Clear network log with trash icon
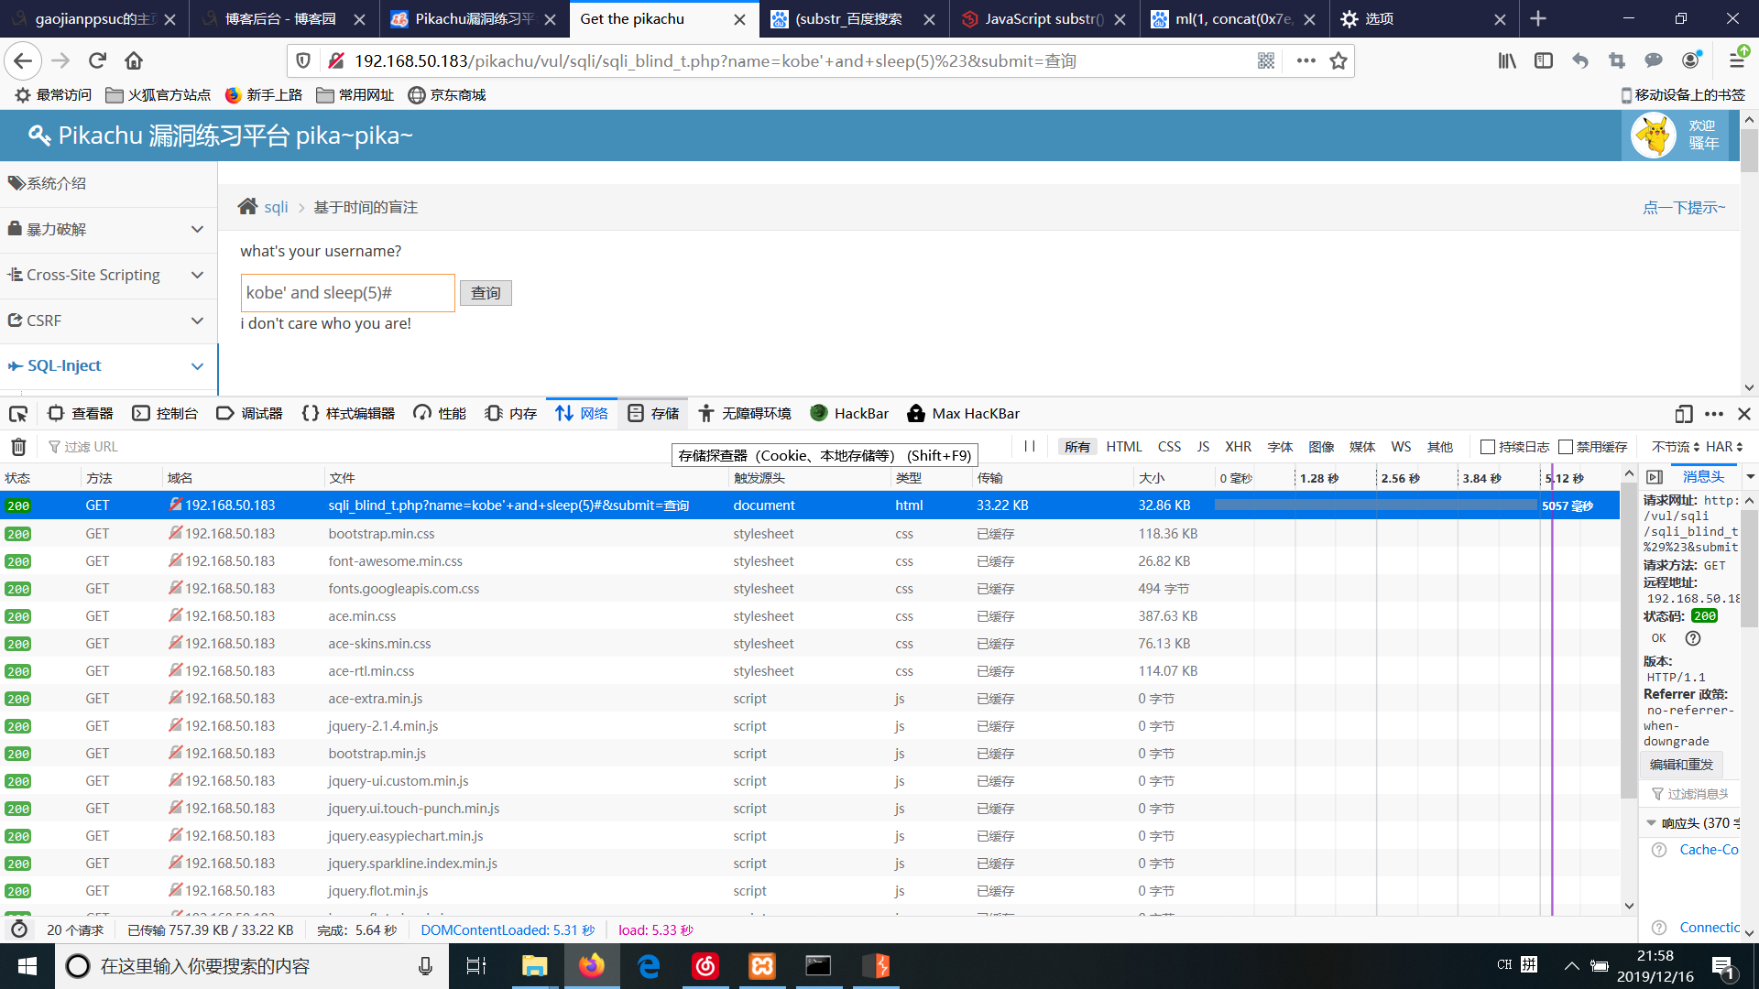The height and width of the screenshot is (989, 1759). pyautogui.click(x=18, y=447)
